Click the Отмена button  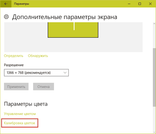[43, 87]
